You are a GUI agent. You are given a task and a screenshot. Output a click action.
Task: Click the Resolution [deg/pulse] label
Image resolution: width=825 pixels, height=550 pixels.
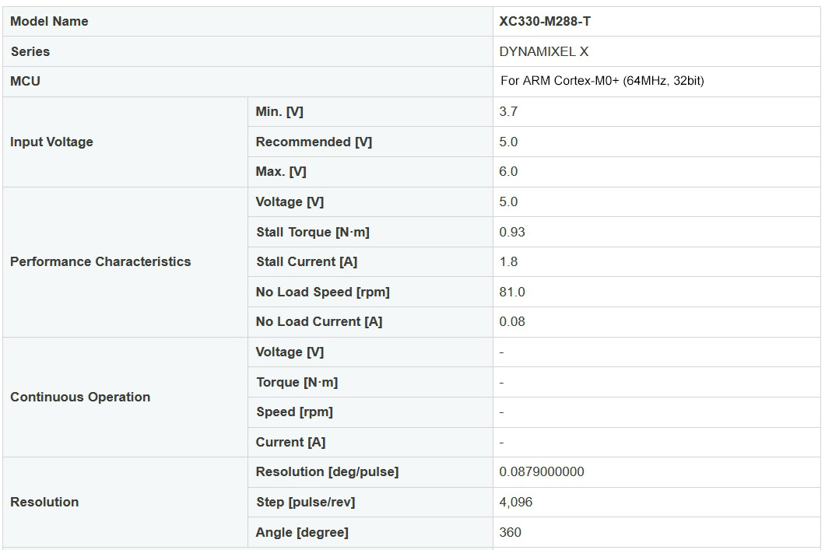point(327,471)
